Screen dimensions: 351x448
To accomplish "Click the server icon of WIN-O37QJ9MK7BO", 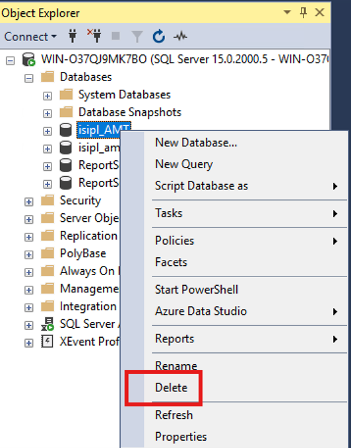I will point(29,60).
